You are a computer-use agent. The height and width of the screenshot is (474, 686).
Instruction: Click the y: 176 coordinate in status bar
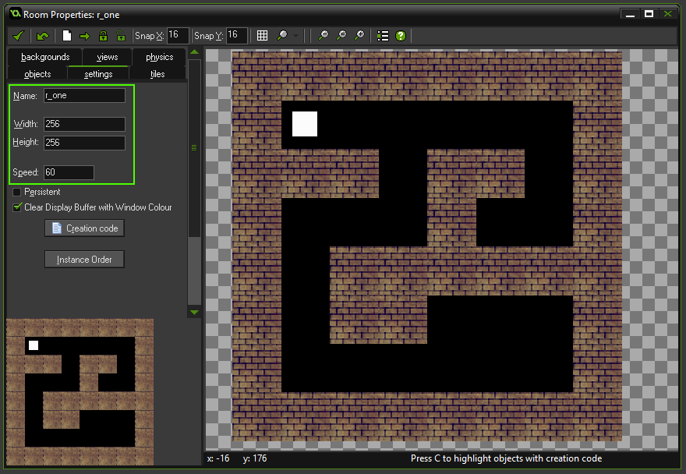pyautogui.click(x=255, y=458)
